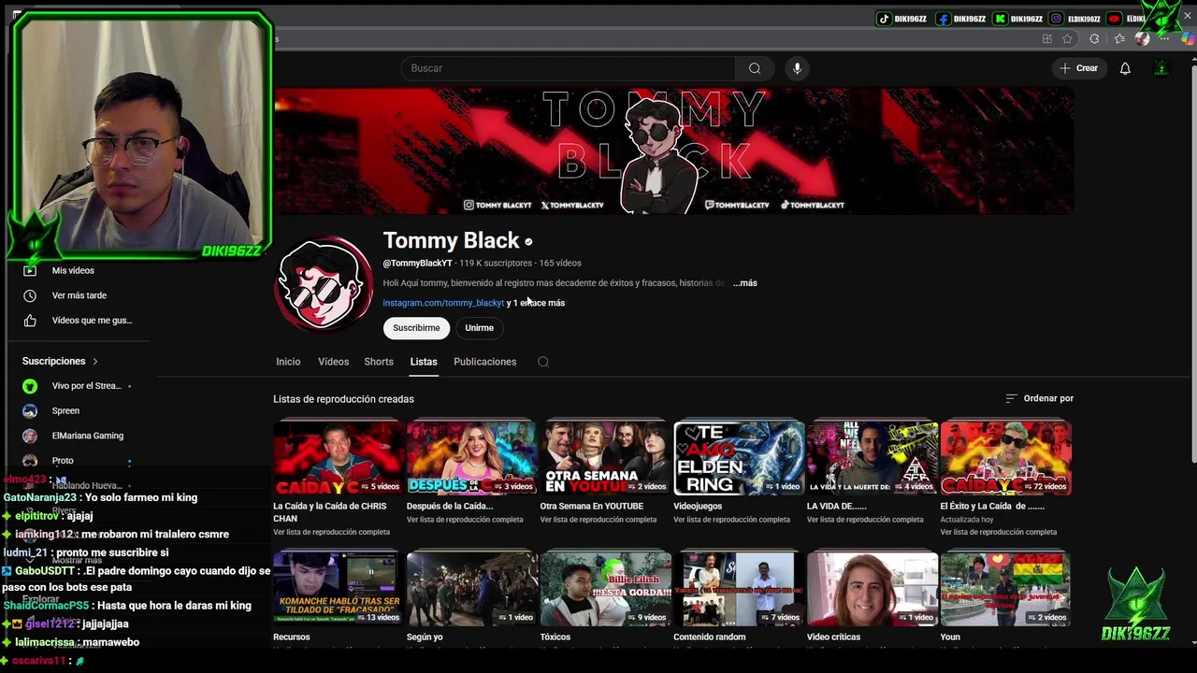Viewport: 1197px width, 673px height.
Task: Open Vivo por el Stream subscription
Action: click(79, 386)
